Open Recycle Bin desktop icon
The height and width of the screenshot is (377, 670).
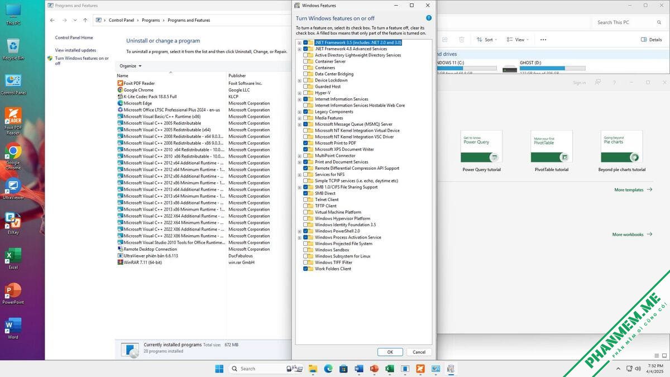pos(13,50)
